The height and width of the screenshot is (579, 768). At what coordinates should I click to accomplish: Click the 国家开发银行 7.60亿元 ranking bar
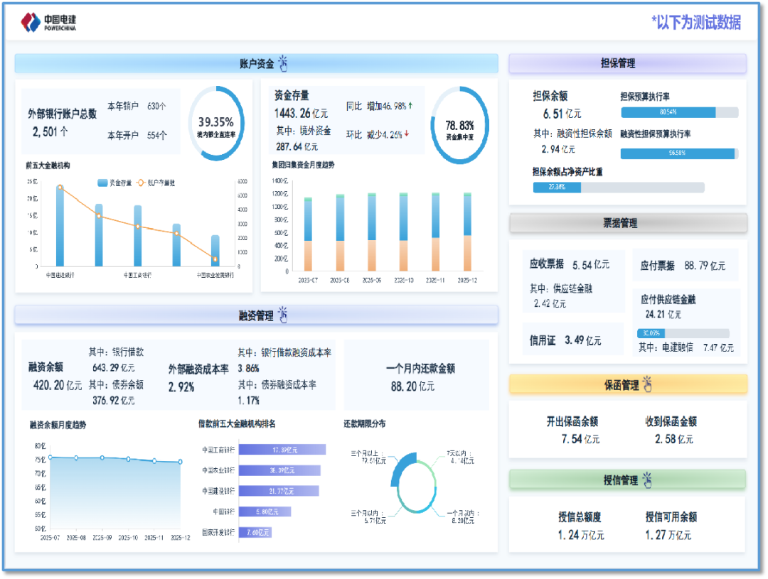tap(255, 532)
